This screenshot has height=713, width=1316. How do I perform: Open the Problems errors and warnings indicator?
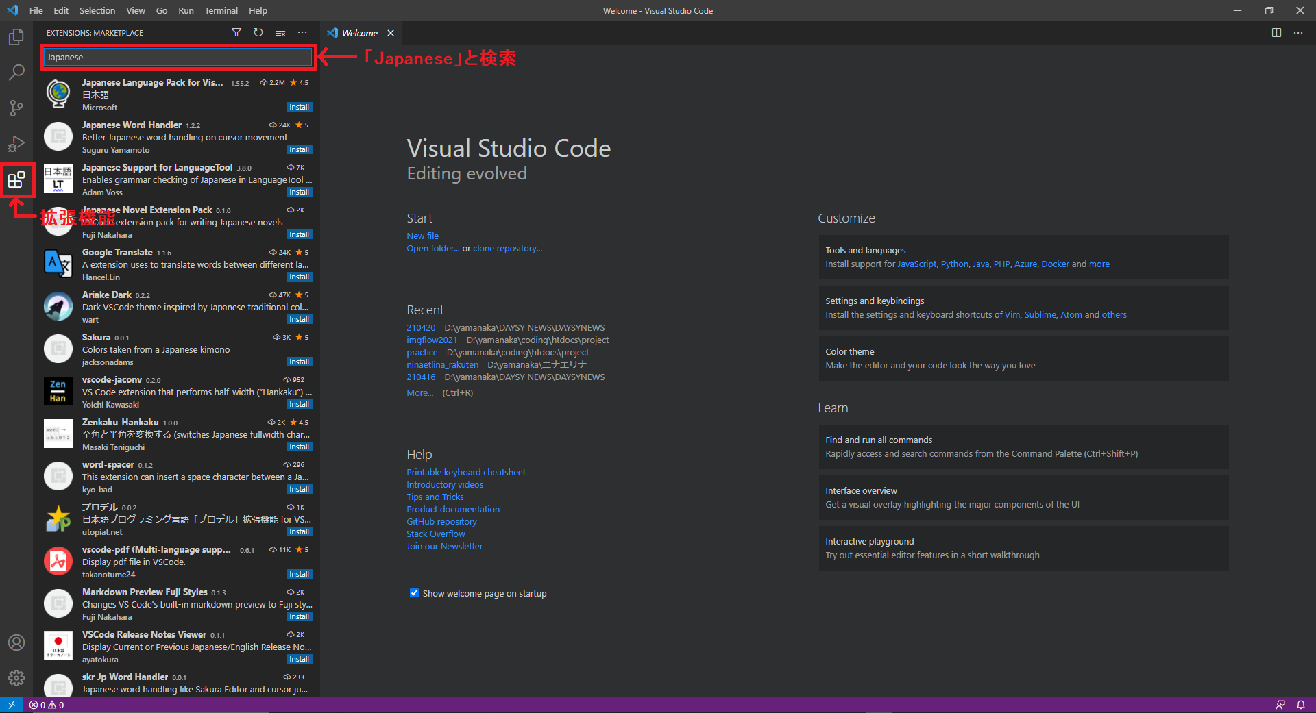47,705
